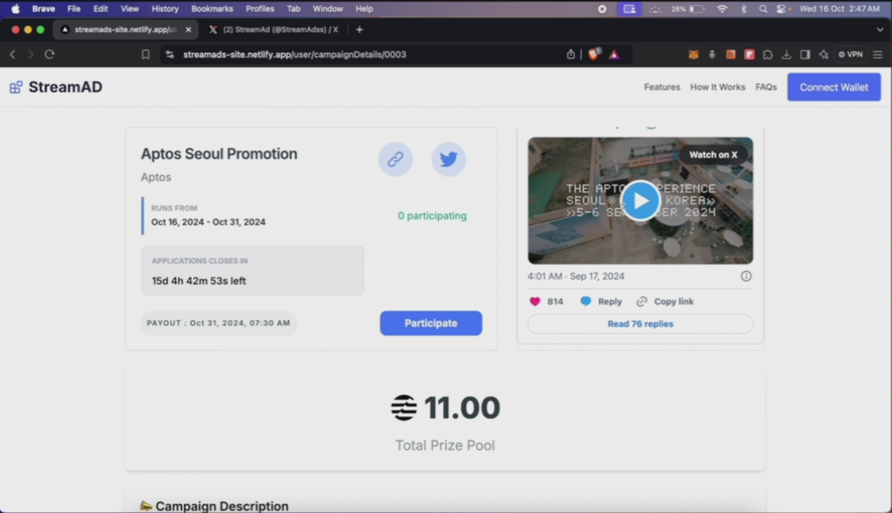Go back with browser back arrow
Viewport: 892px width, 513px height.
pyautogui.click(x=13, y=54)
